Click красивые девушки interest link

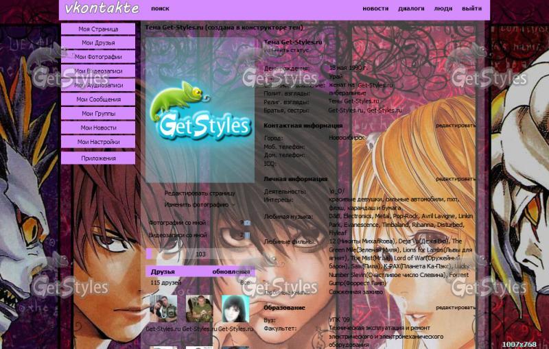click(x=355, y=200)
